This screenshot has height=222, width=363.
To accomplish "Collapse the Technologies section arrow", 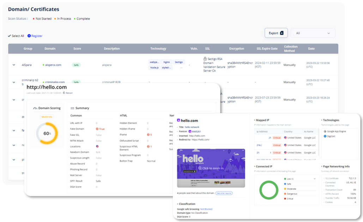I will [322, 120].
